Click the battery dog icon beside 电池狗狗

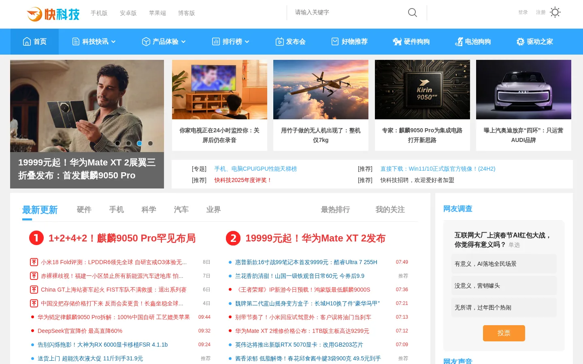coord(459,41)
